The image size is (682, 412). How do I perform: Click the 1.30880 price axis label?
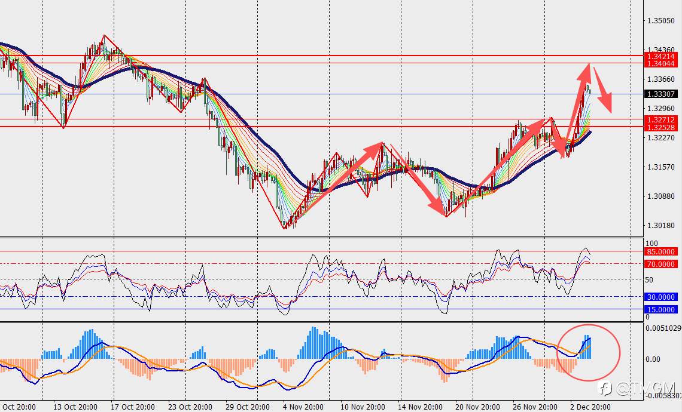(660, 196)
